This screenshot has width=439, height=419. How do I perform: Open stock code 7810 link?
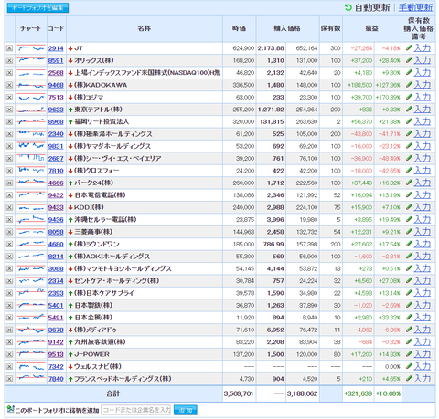click(x=56, y=171)
